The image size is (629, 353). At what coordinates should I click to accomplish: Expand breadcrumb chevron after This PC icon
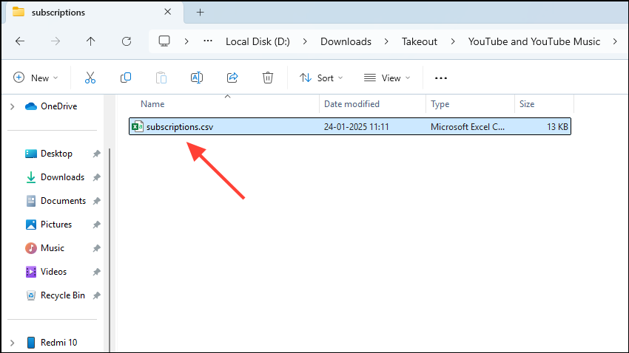(186, 41)
